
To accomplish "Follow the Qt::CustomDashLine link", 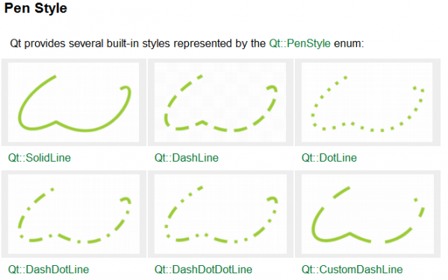I will [x=352, y=270].
